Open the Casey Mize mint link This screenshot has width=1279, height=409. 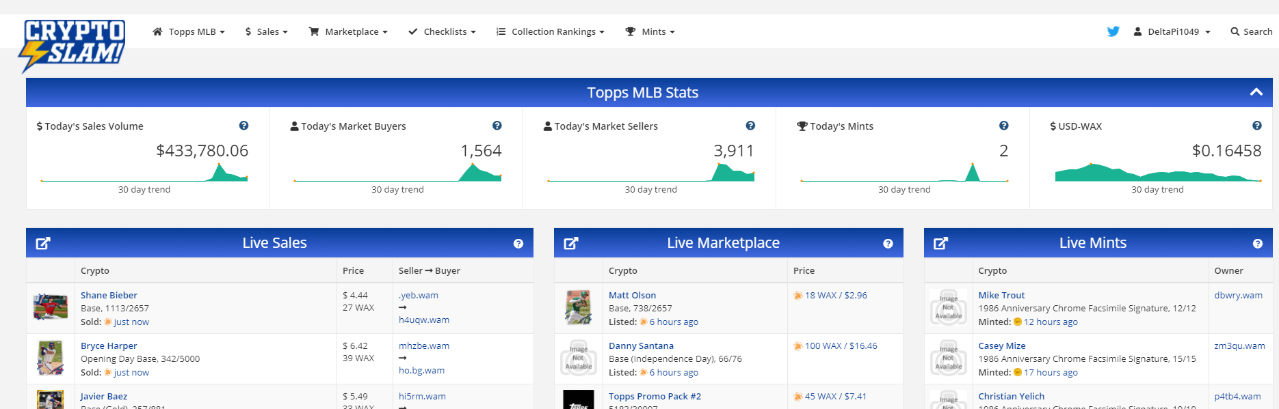[x=1002, y=345]
